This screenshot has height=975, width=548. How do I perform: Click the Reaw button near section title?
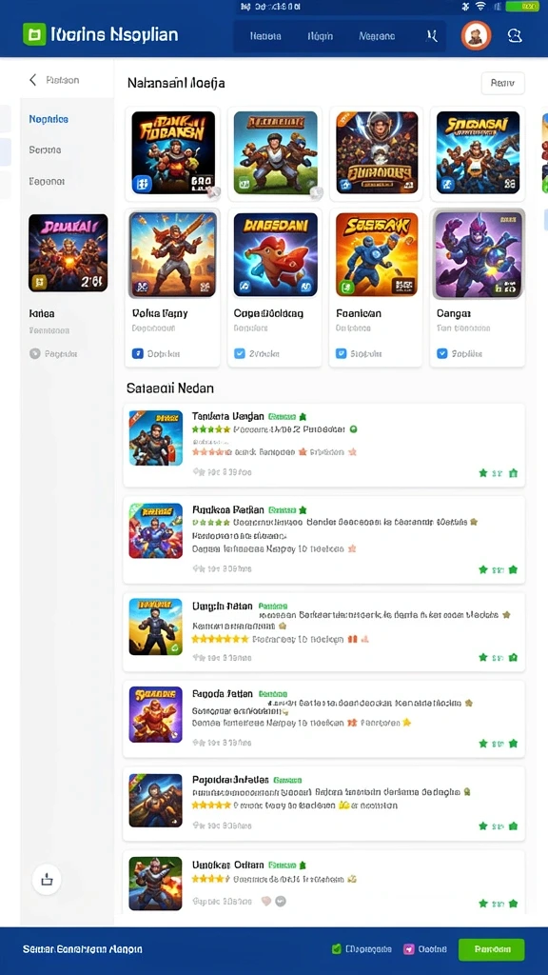502,83
